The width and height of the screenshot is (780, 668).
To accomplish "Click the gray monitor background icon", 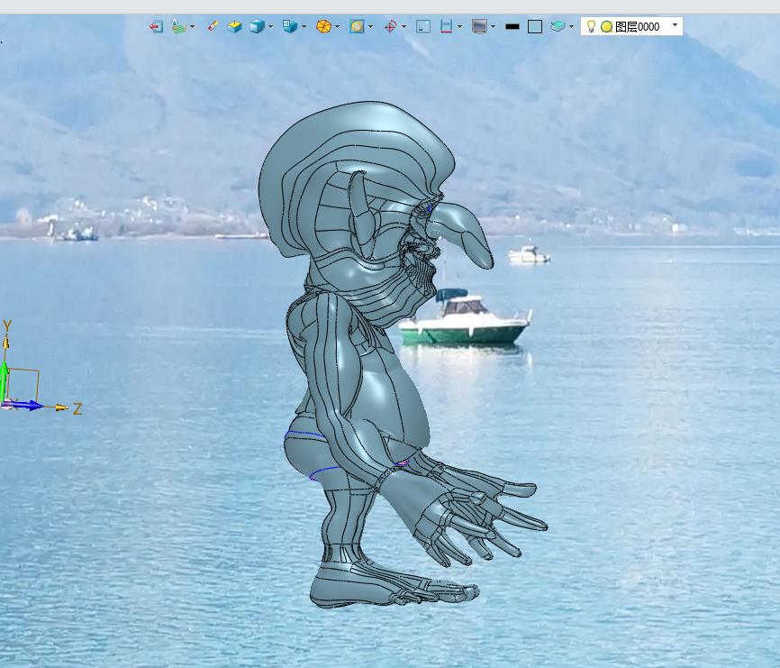I will (x=479, y=26).
